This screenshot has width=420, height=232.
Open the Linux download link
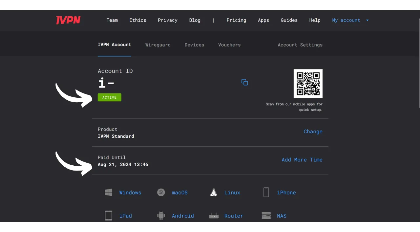(232, 192)
